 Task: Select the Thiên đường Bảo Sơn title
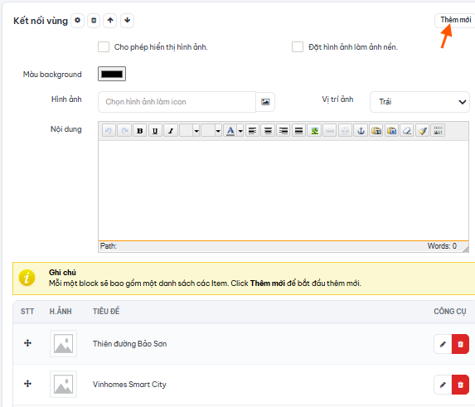(129, 344)
